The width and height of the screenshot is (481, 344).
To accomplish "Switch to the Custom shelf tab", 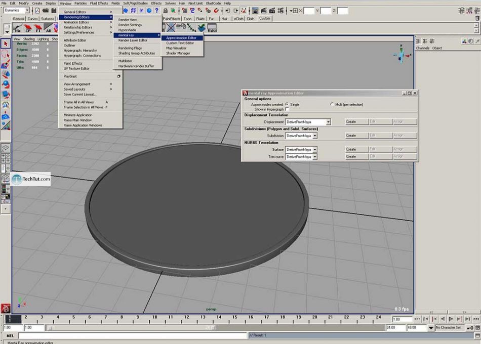I will tap(264, 18).
